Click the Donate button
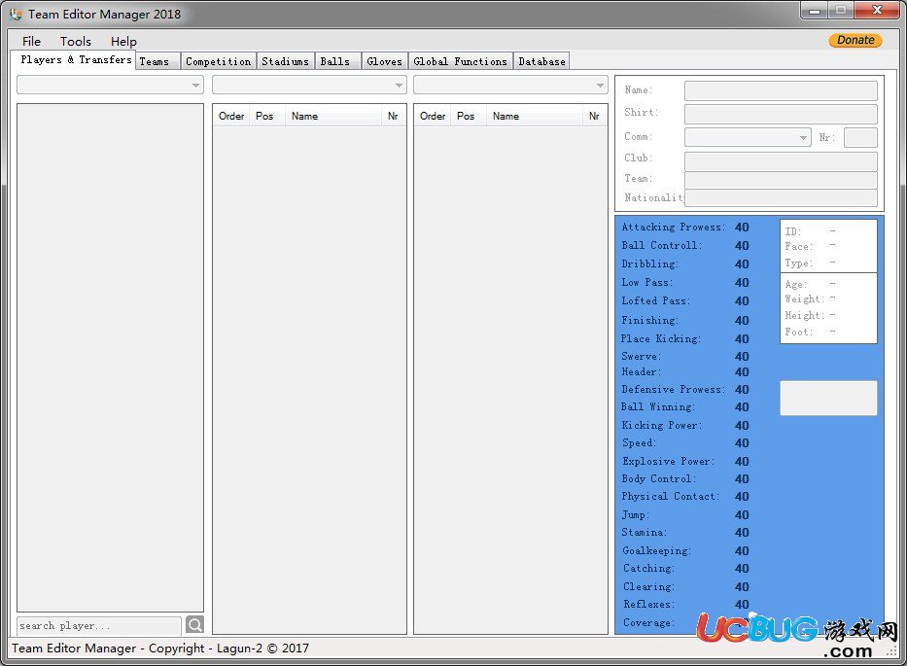This screenshot has height=666, width=907. [855, 40]
